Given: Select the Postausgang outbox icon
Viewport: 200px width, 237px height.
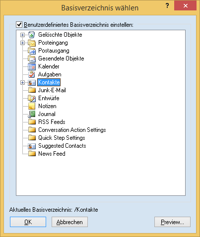Looking at the screenshot, I should coord(32,51).
